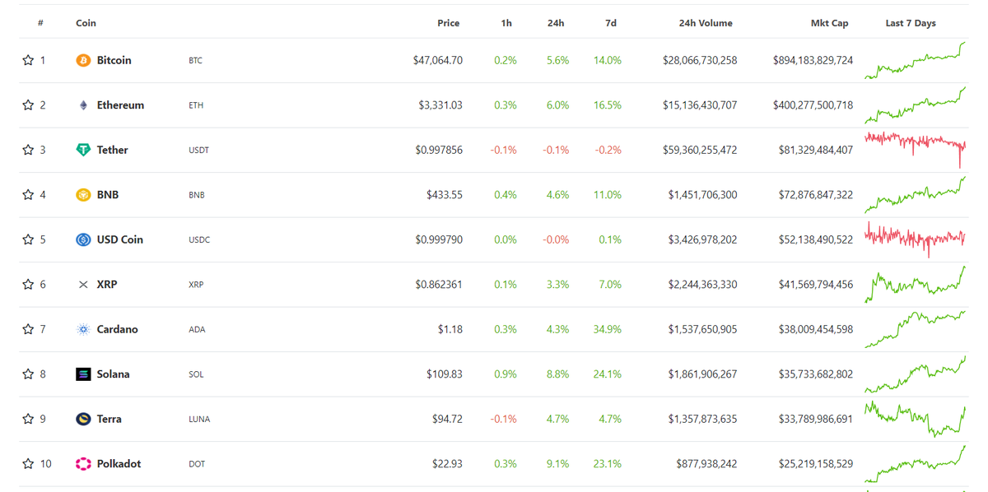
Task: Click the Solana logo icon
Action: tap(83, 374)
